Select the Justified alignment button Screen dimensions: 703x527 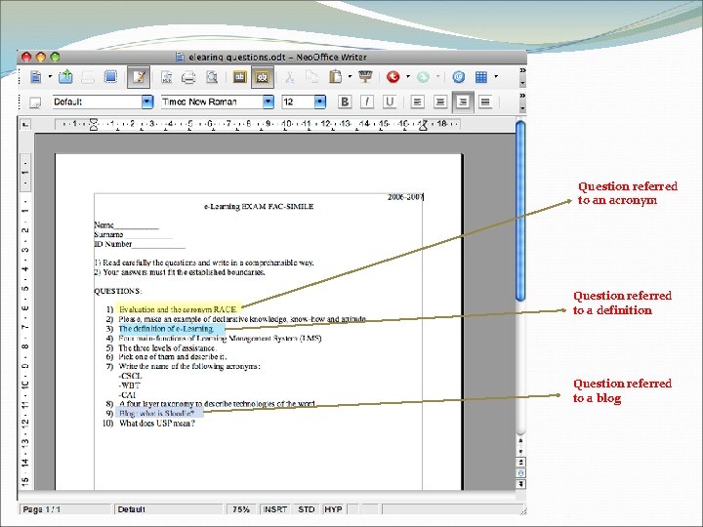click(x=485, y=101)
